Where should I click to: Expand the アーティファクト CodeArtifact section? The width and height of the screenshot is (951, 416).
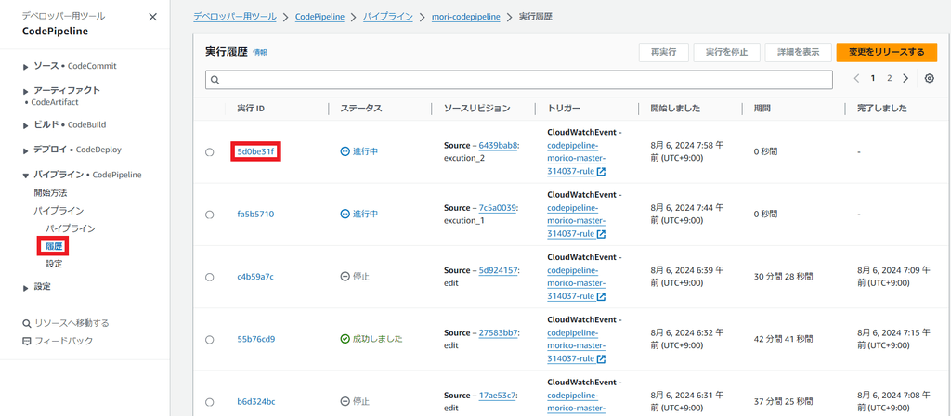click(25, 91)
